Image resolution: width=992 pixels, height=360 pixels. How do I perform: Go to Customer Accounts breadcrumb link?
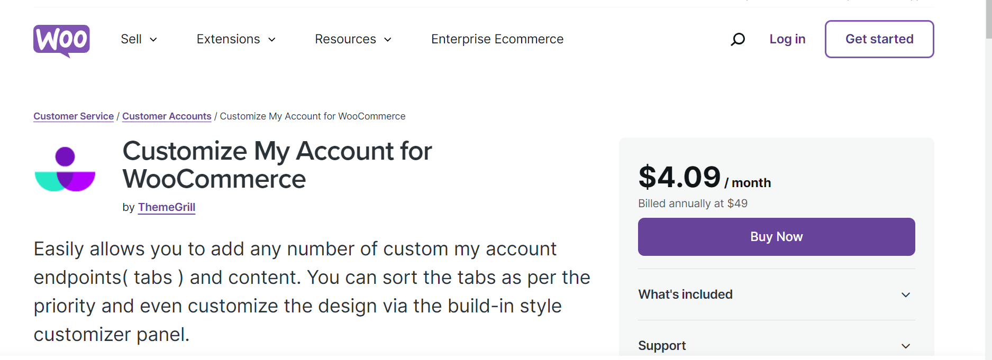(167, 116)
